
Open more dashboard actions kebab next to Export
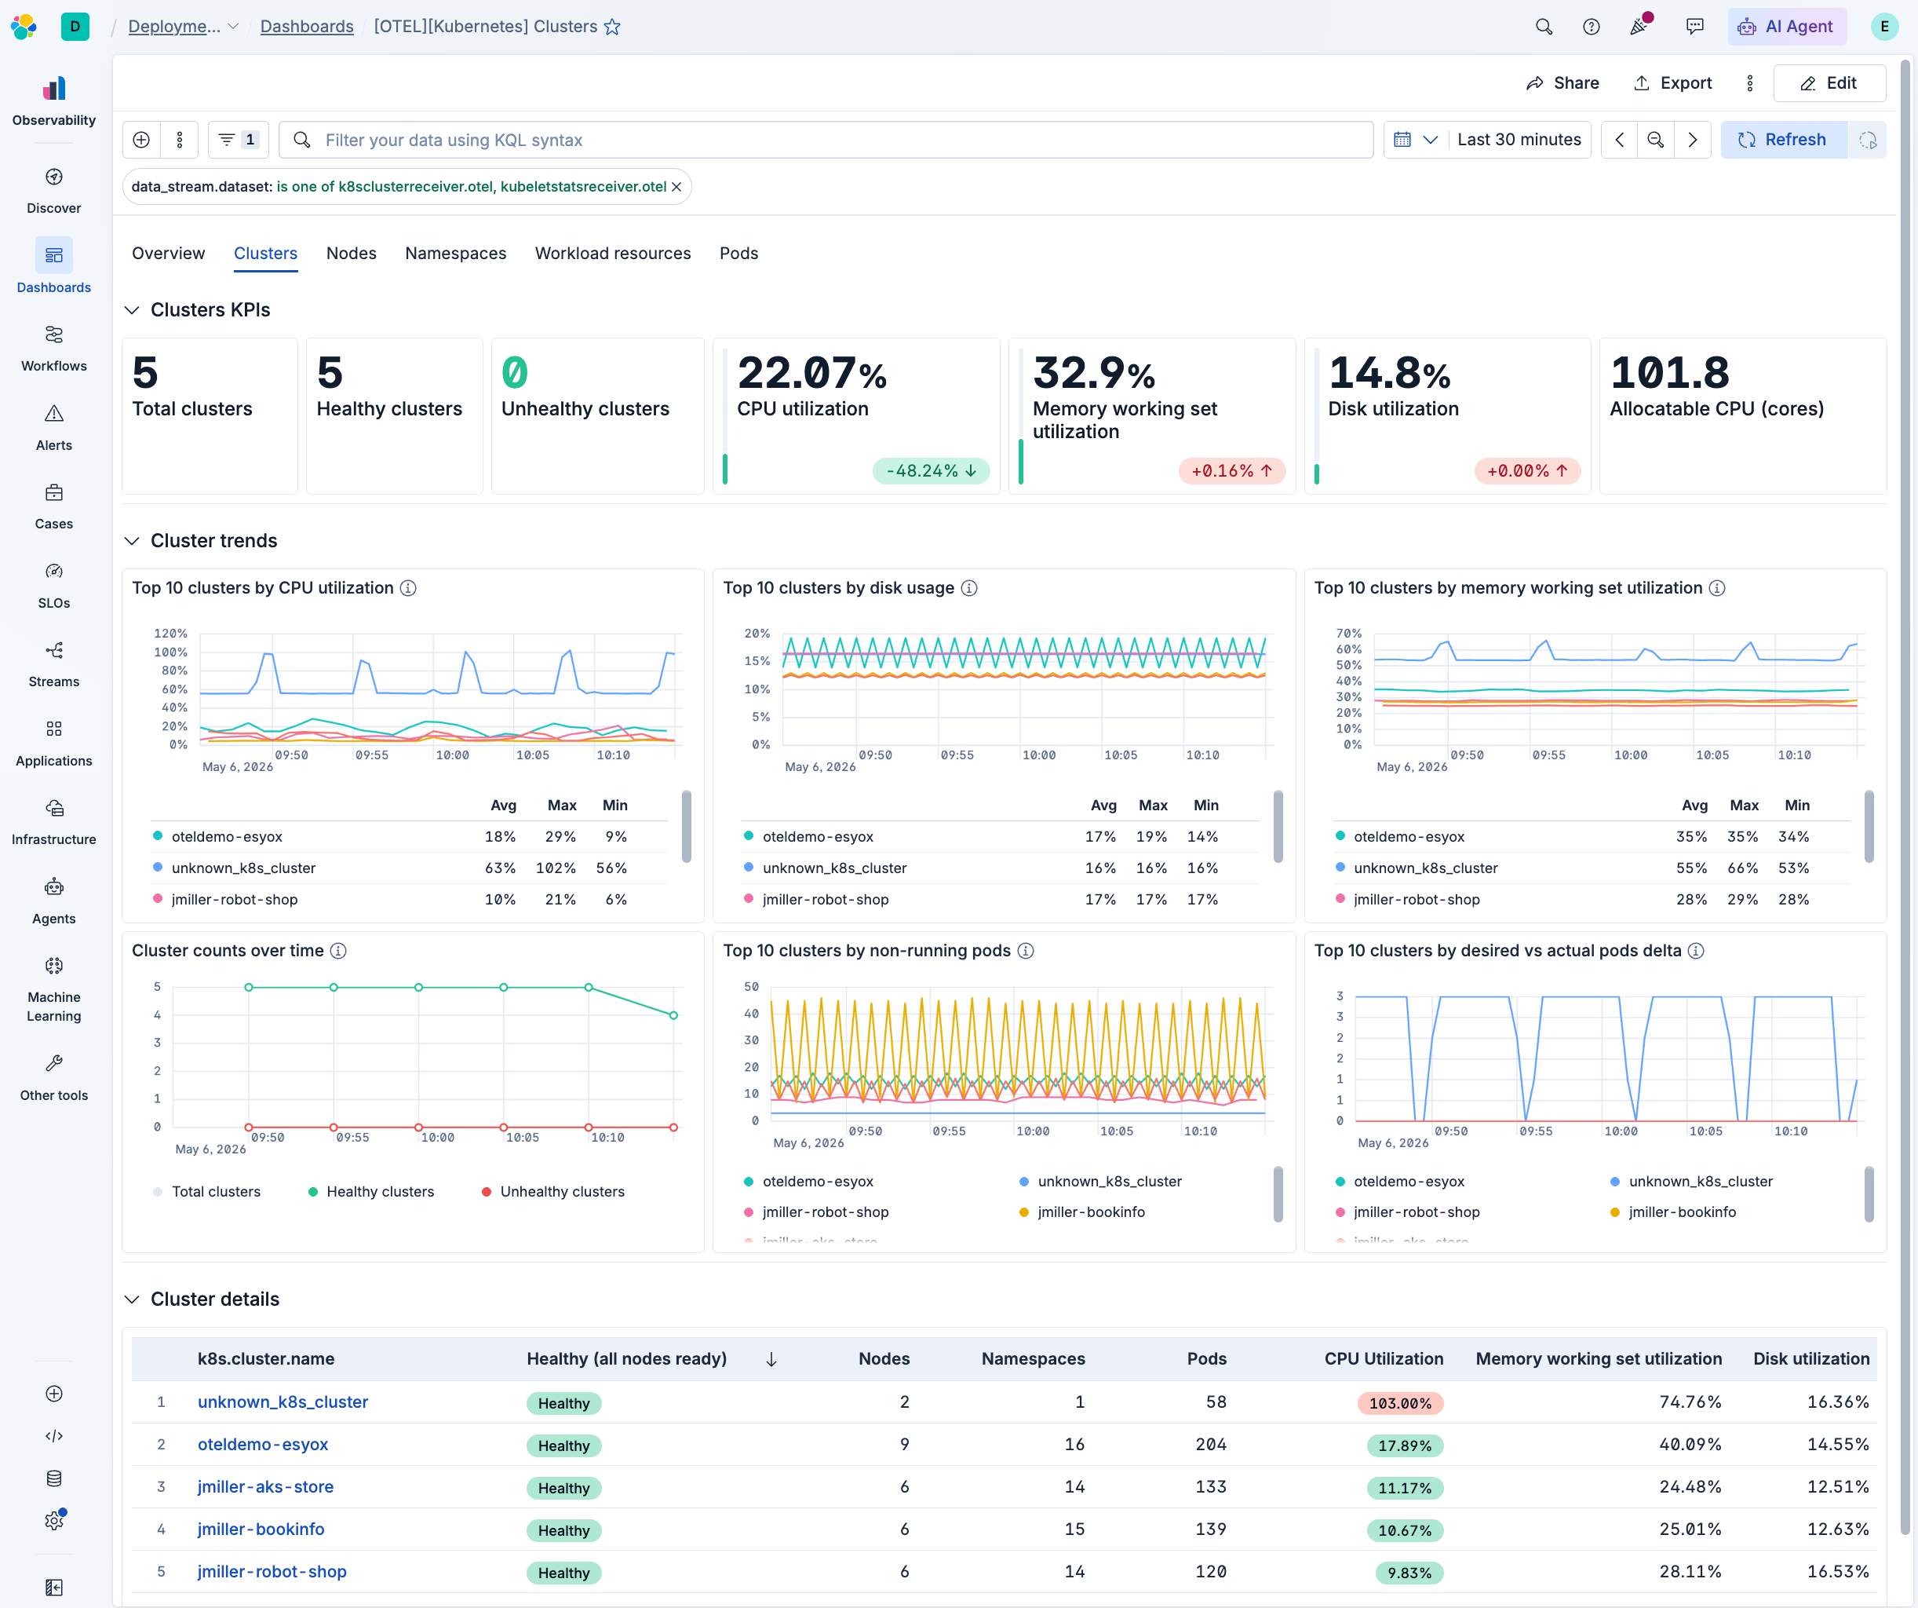(1750, 83)
